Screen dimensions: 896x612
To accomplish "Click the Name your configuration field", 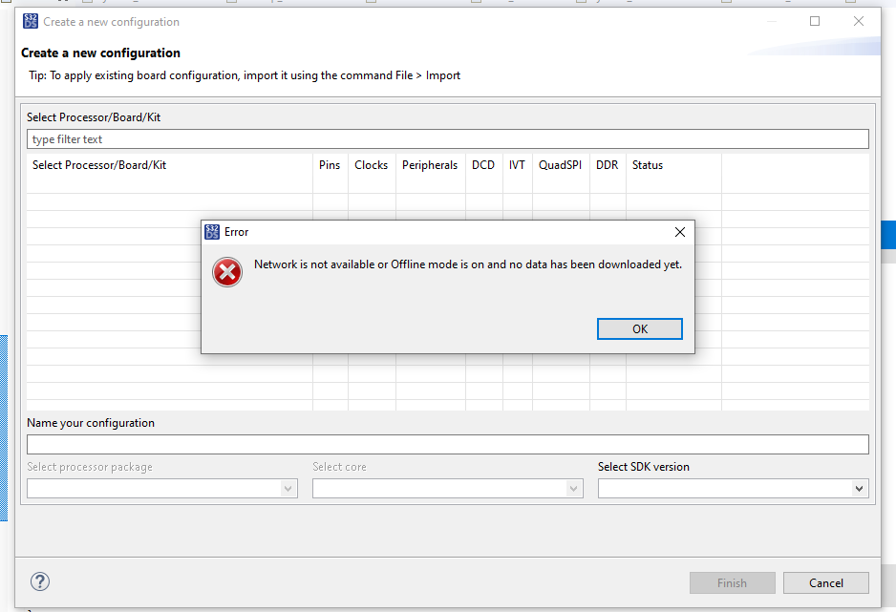I will tap(447, 444).
